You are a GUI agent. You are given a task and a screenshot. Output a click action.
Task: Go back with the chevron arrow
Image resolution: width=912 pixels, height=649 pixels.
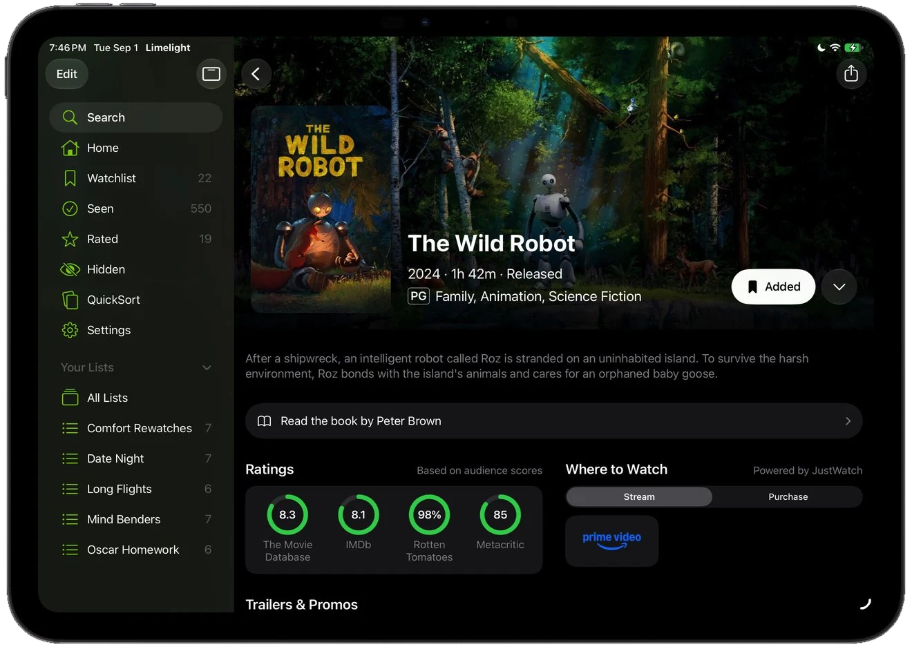(x=256, y=74)
